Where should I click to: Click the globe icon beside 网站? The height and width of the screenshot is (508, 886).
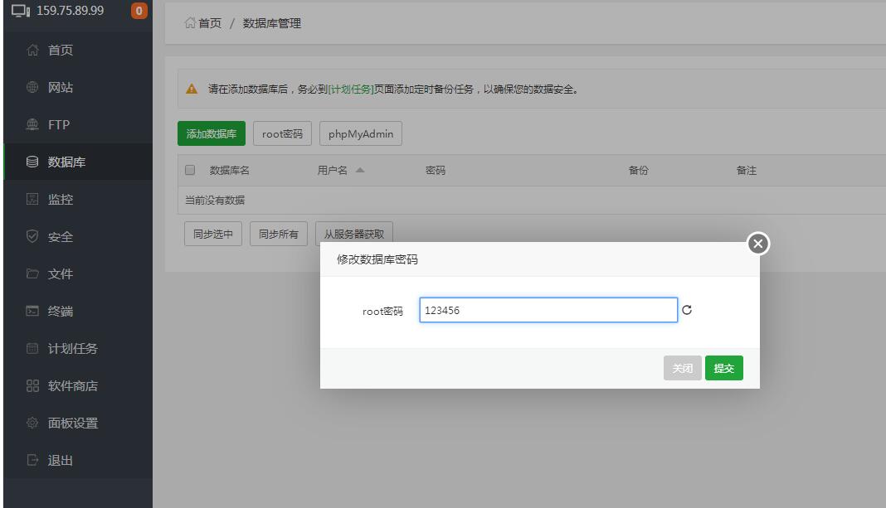click(33, 88)
